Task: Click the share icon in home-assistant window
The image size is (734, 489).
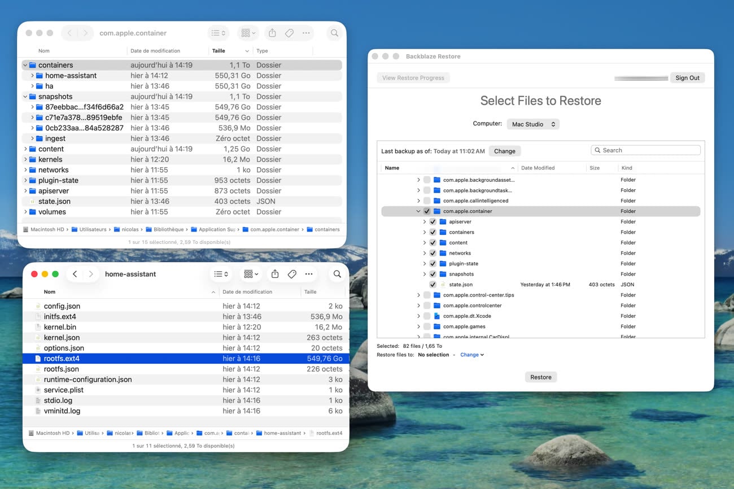Action: tap(275, 274)
